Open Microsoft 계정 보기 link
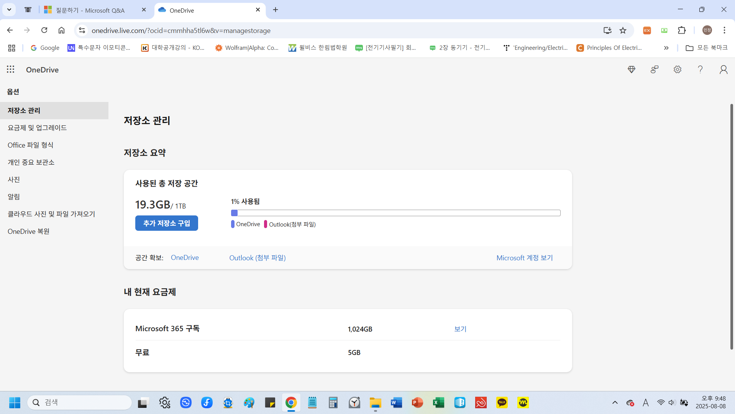The width and height of the screenshot is (735, 414). click(x=525, y=258)
